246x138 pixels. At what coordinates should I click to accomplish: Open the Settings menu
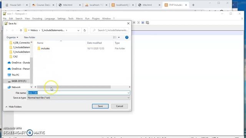(x=61, y=19)
